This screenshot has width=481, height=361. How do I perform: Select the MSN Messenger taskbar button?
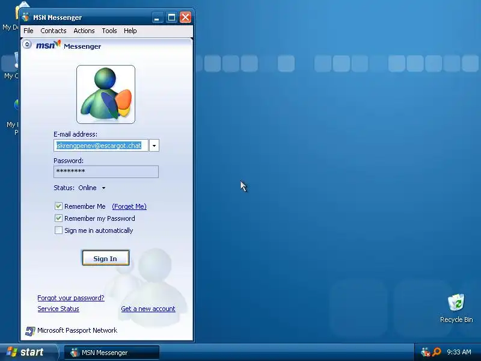click(x=112, y=353)
